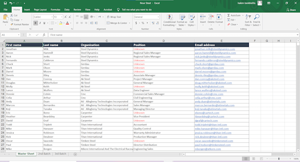Apply Accounting dollar number format
Viewport: 300px width, 162px height.
[x=136, y=23]
